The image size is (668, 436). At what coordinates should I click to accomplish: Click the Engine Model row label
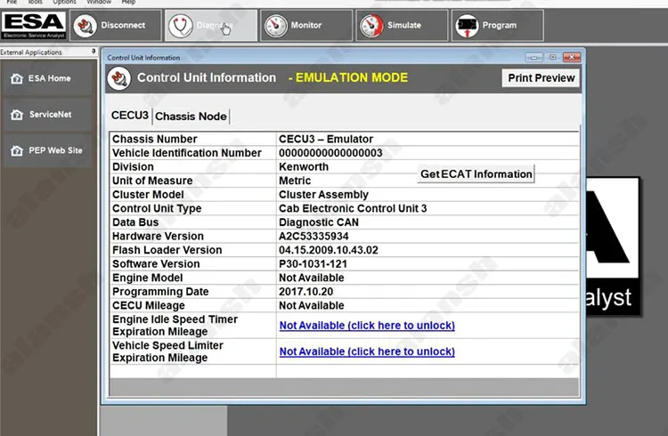(147, 278)
